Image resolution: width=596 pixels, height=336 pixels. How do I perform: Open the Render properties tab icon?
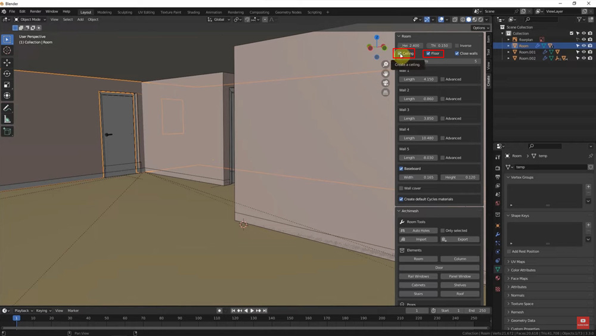click(498, 168)
